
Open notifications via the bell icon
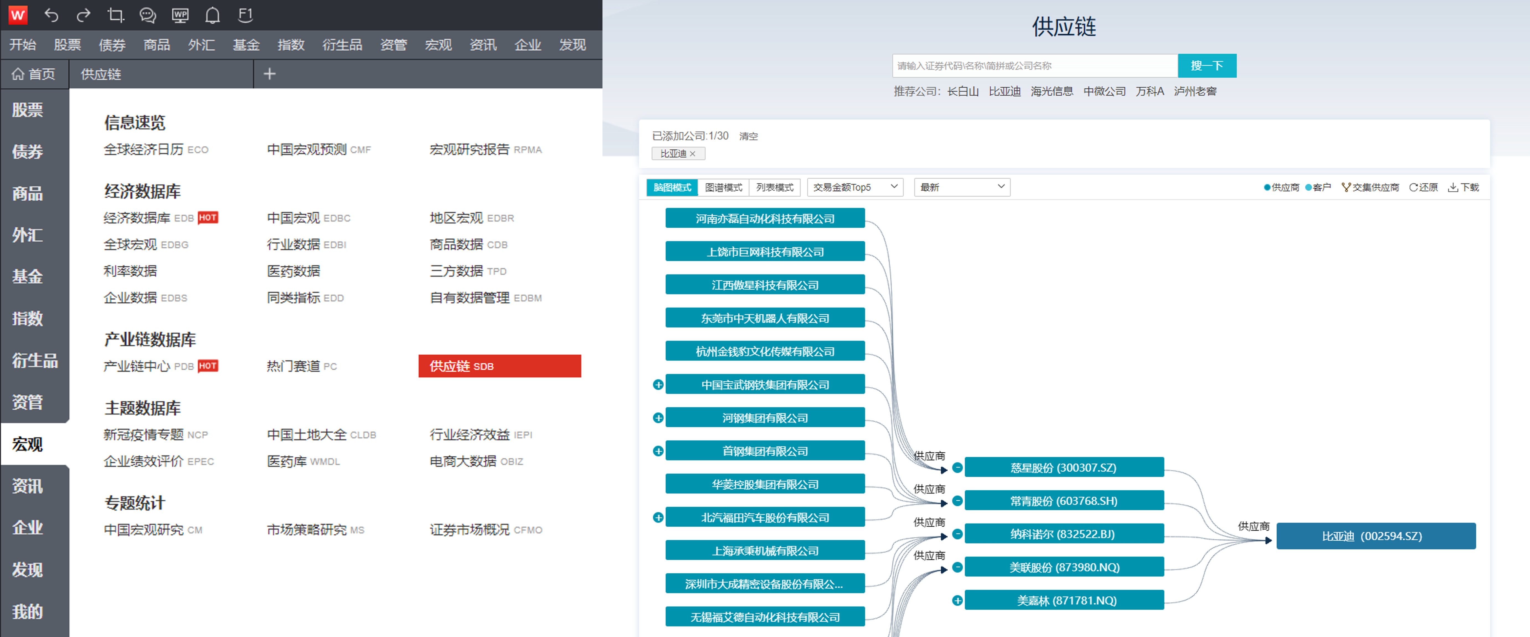coord(212,15)
